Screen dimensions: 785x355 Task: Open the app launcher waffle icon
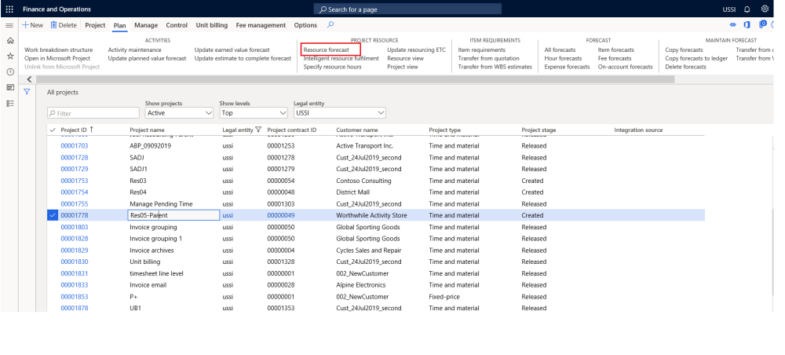pyautogui.click(x=8, y=9)
